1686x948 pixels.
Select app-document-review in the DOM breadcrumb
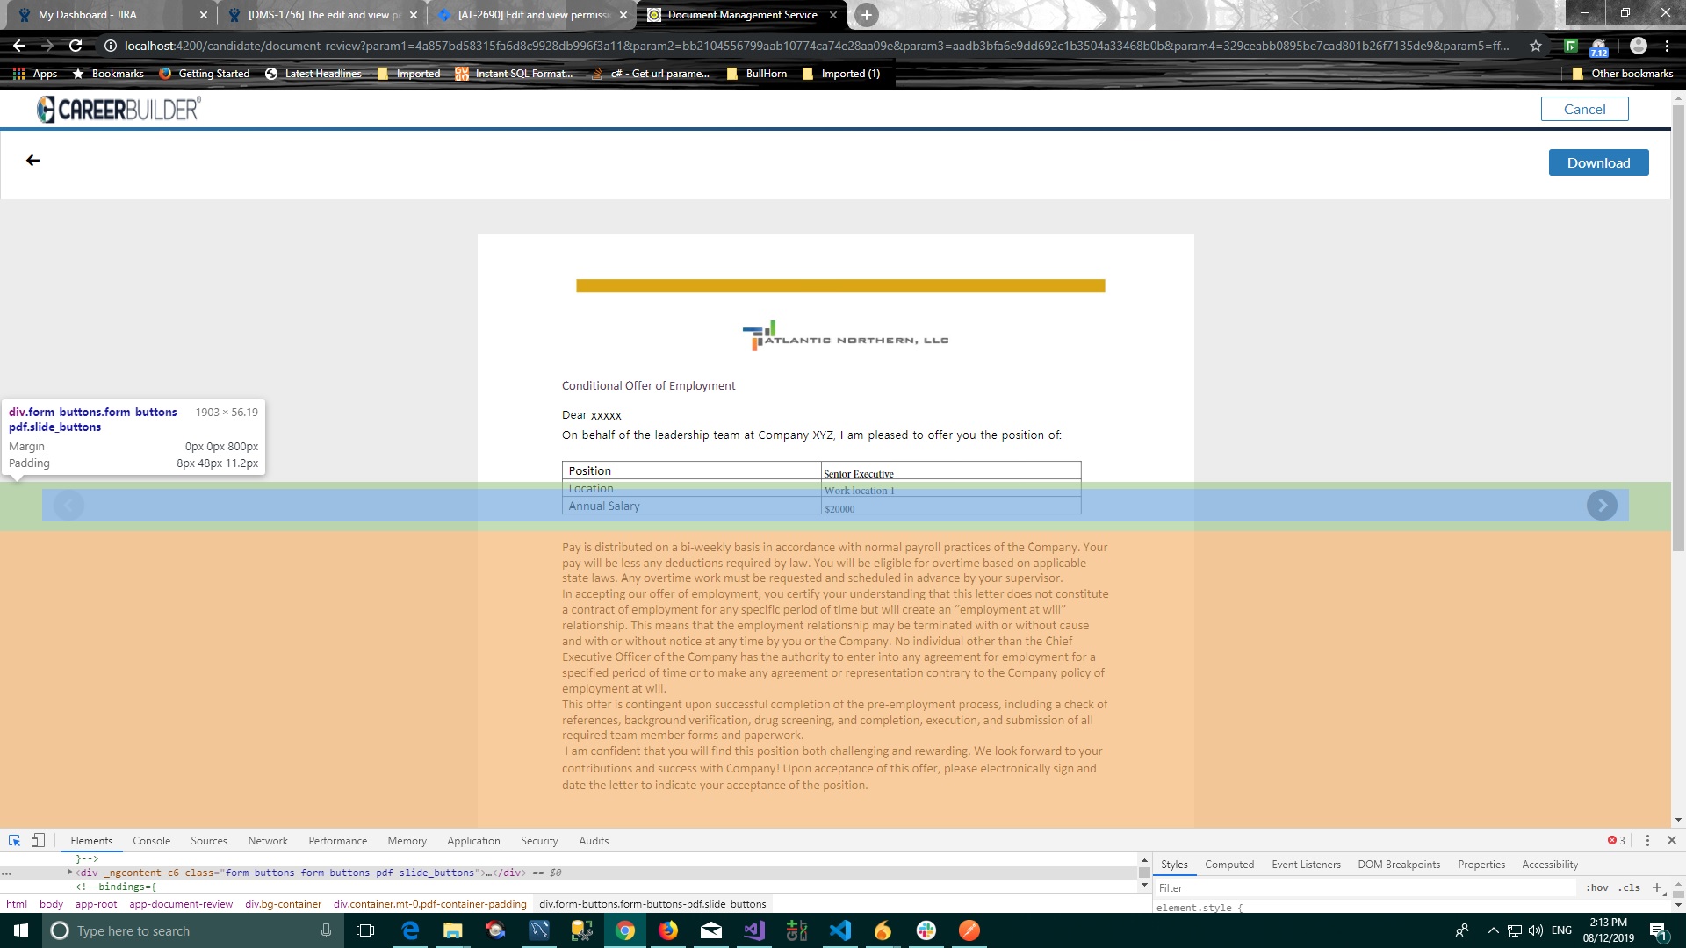[181, 904]
